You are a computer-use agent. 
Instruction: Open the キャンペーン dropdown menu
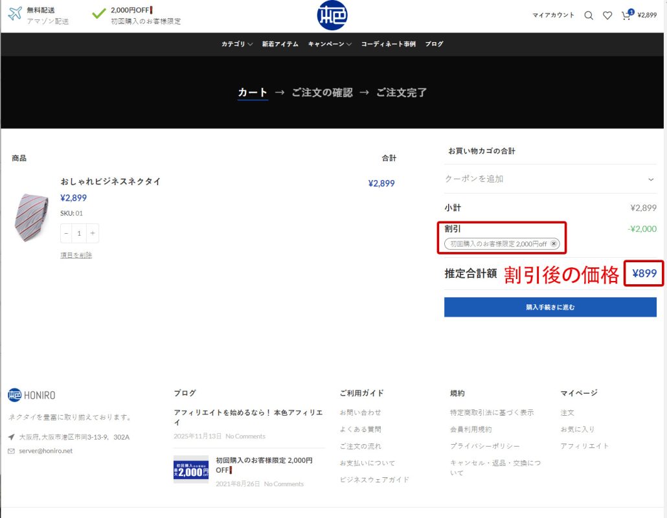click(x=330, y=44)
